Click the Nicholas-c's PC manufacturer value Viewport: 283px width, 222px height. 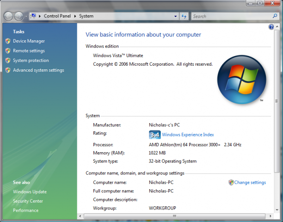[164, 125]
